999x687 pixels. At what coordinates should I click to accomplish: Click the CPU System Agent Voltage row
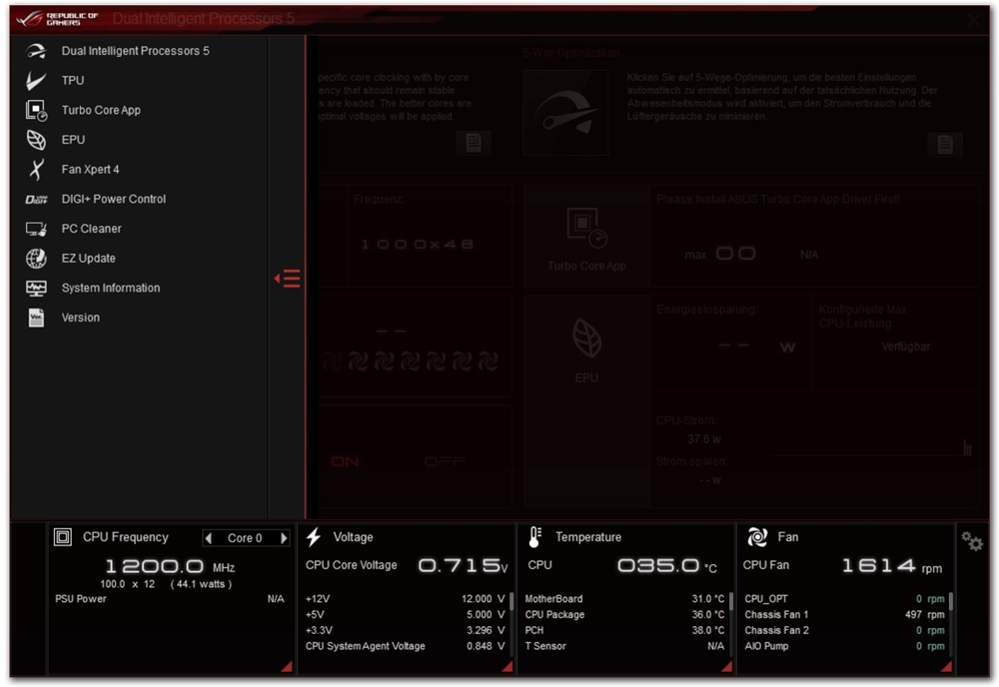(x=405, y=646)
